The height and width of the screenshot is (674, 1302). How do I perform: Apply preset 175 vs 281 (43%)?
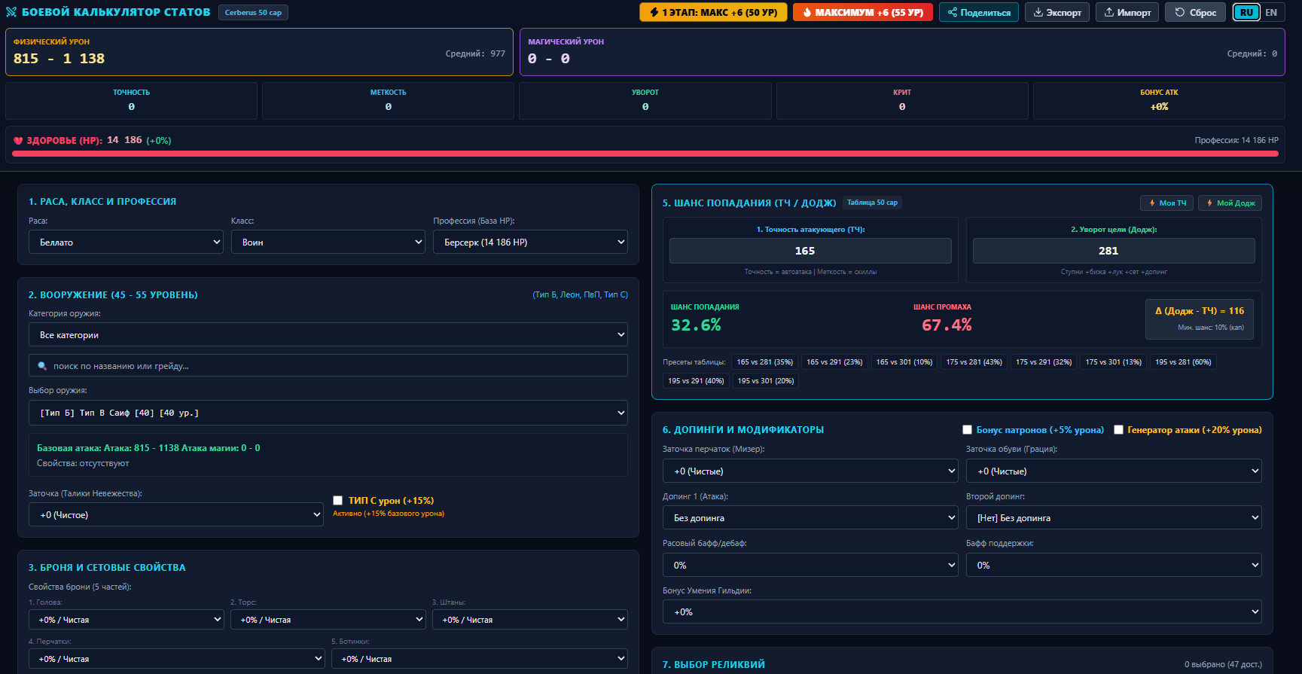[974, 362]
